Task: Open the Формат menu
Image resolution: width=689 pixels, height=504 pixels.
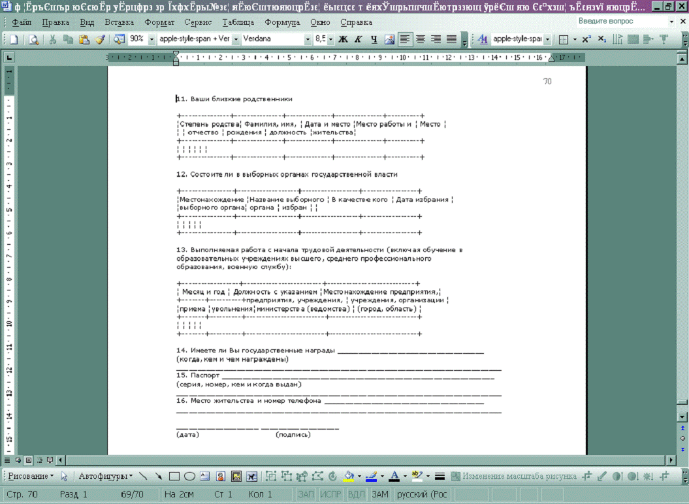Action: (x=159, y=22)
